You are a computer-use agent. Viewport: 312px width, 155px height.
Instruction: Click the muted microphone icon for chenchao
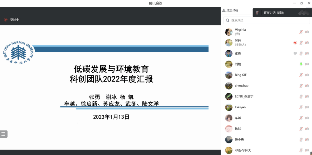(x=301, y=86)
